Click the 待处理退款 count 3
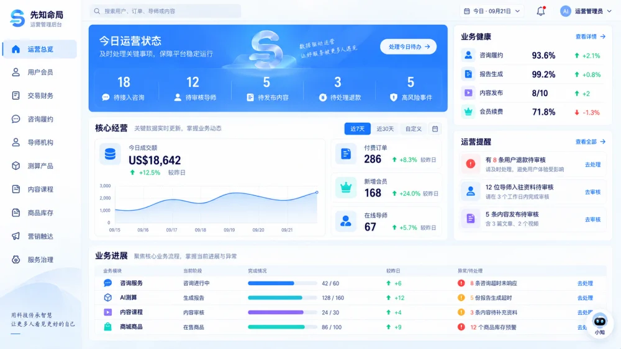The width and height of the screenshot is (621, 349). point(337,82)
